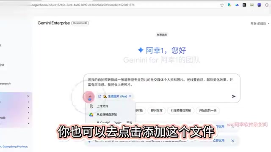This screenshot has height=152, width=271.
Task: Click the Google Drive icon in menu
Action: (91, 114)
